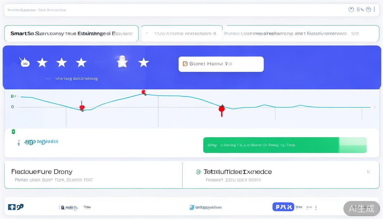
Task: Click the white input box in the blue banner
Action: 221,64
